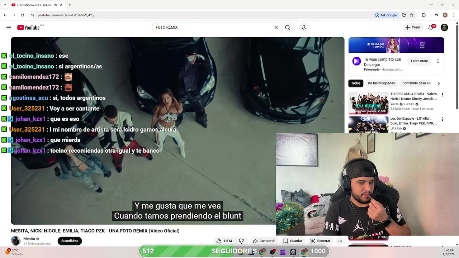Open Los Del Espacio video thumbnail

tap(368, 124)
